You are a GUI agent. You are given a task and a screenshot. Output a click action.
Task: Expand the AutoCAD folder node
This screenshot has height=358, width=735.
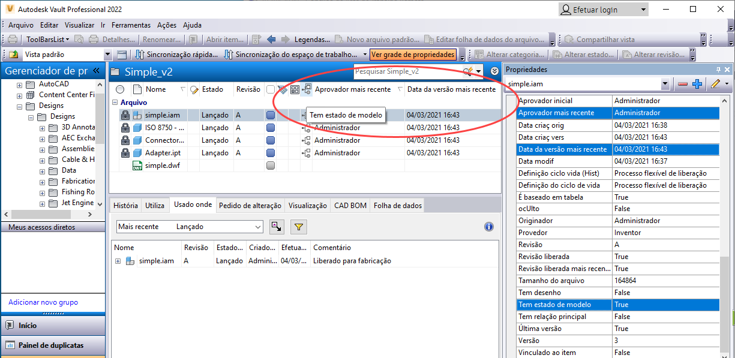pos(20,85)
